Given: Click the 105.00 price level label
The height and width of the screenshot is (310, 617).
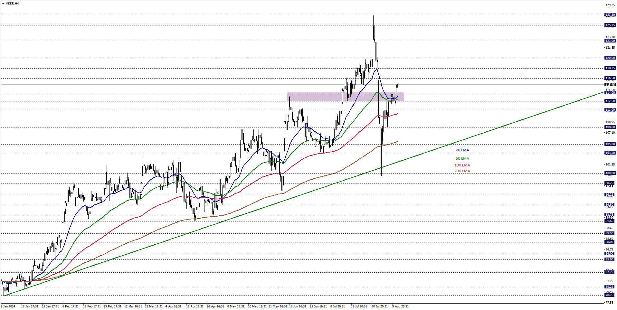Looking at the screenshot, I should click(610, 144).
